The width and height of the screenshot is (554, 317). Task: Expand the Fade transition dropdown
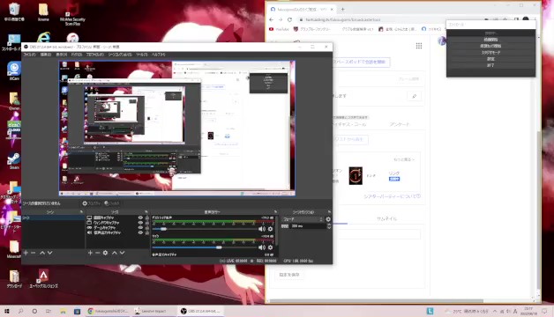pyautogui.click(x=303, y=219)
